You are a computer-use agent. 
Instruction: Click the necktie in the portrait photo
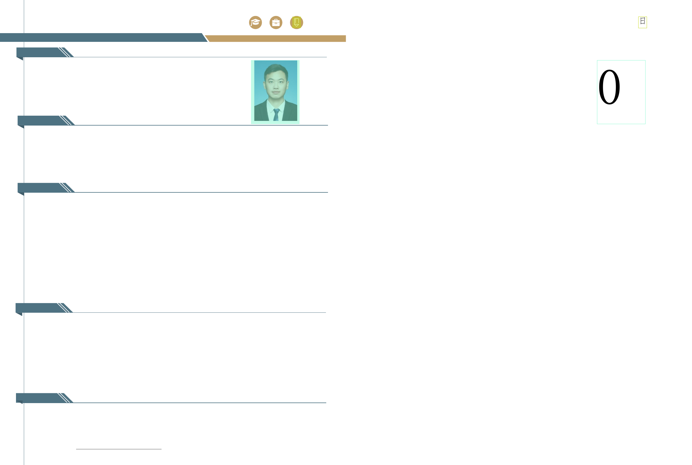tap(276, 115)
